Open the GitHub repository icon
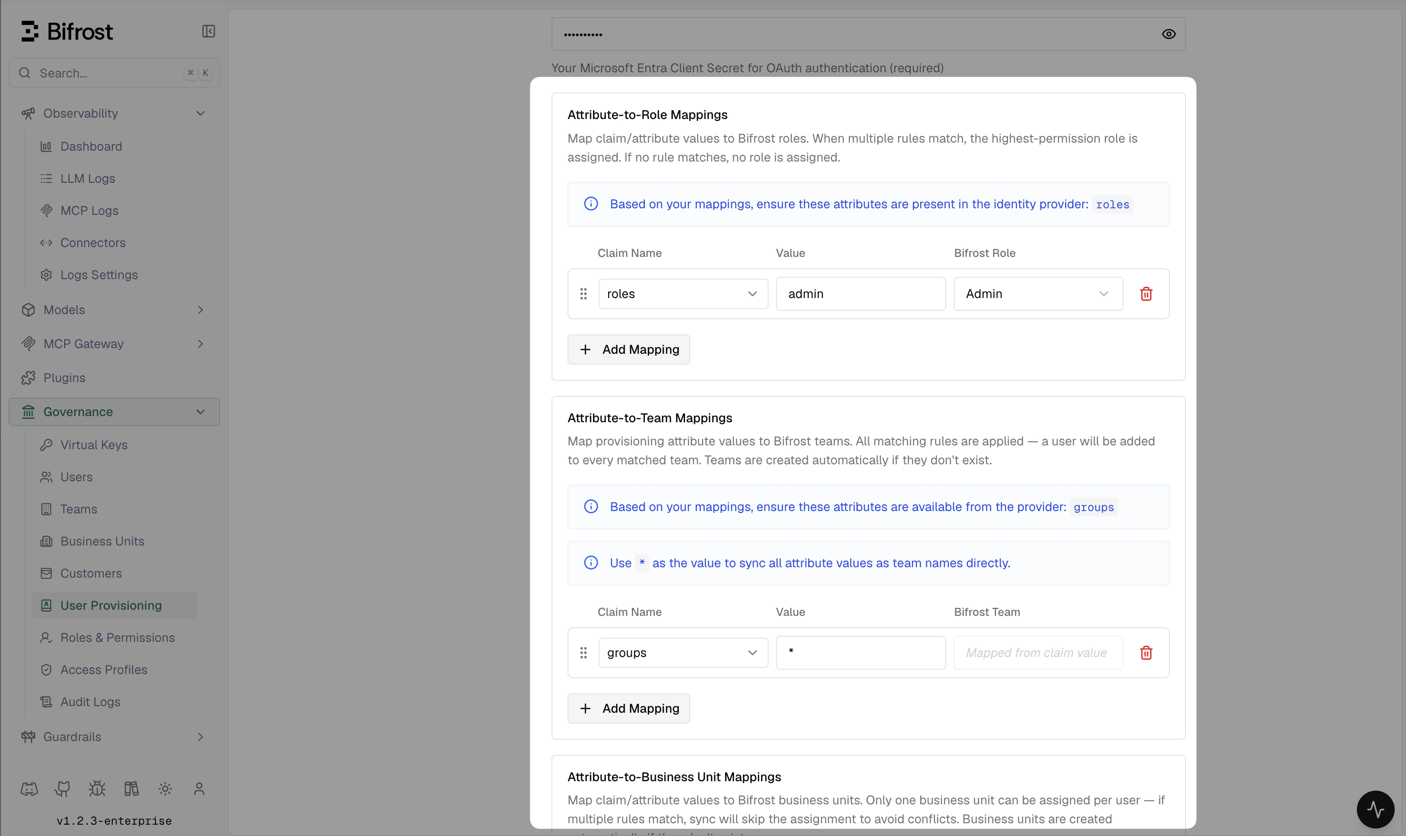The image size is (1406, 836). coord(62,788)
